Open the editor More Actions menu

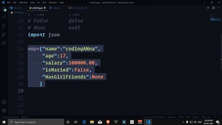click(219, 8)
